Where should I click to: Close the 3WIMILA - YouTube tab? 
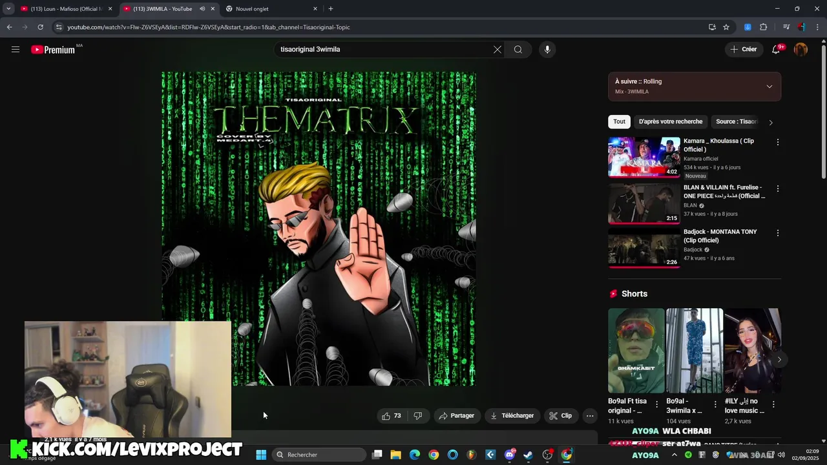click(213, 9)
